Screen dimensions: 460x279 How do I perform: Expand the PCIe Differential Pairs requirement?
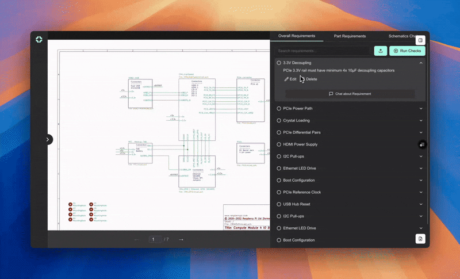click(x=421, y=132)
